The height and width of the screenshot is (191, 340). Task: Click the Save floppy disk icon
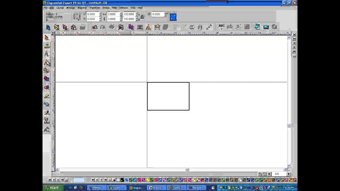click(65, 27)
